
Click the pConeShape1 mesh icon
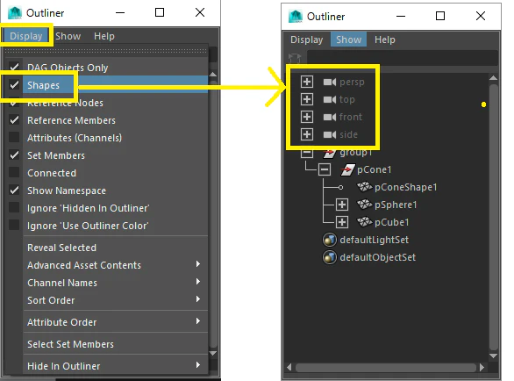click(365, 187)
